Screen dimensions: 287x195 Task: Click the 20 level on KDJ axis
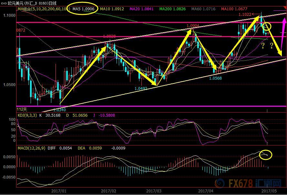click(x=13, y=136)
